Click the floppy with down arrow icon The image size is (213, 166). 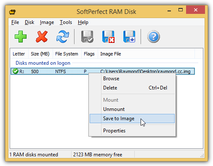(x=129, y=37)
